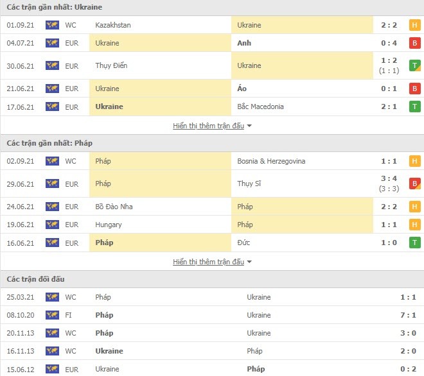
Task: Click the dropdown arrow under Ukraine matches list
Action: [249, 126]
